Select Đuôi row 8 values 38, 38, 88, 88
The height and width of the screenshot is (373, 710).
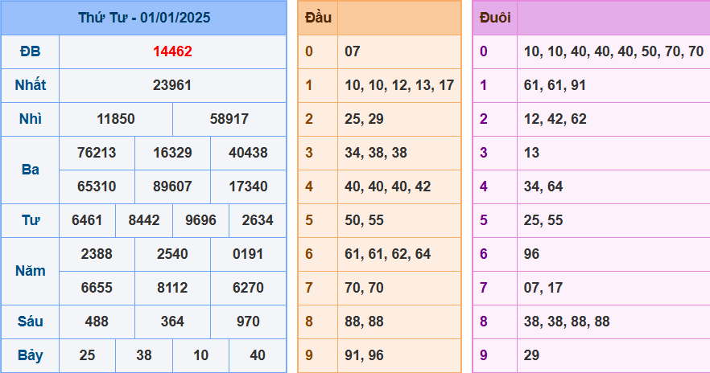(x=567, y=322)
